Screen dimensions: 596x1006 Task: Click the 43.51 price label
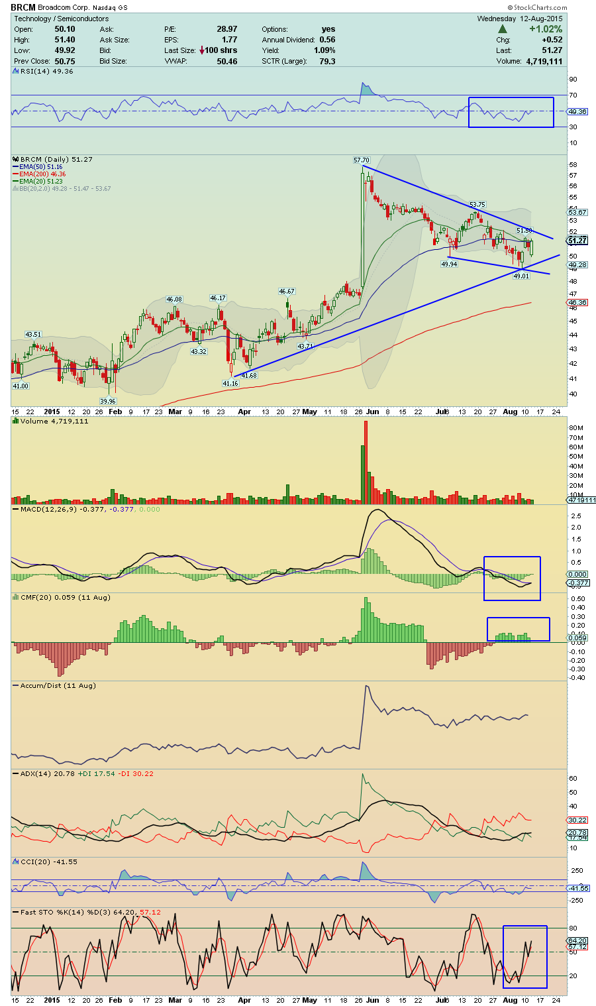33,335
